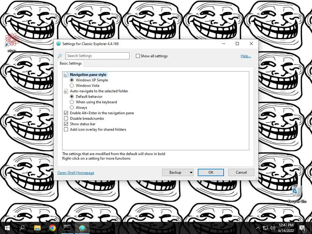
Task: Open the Recycle Bin desktop icon
Action: tap(297, 191)
